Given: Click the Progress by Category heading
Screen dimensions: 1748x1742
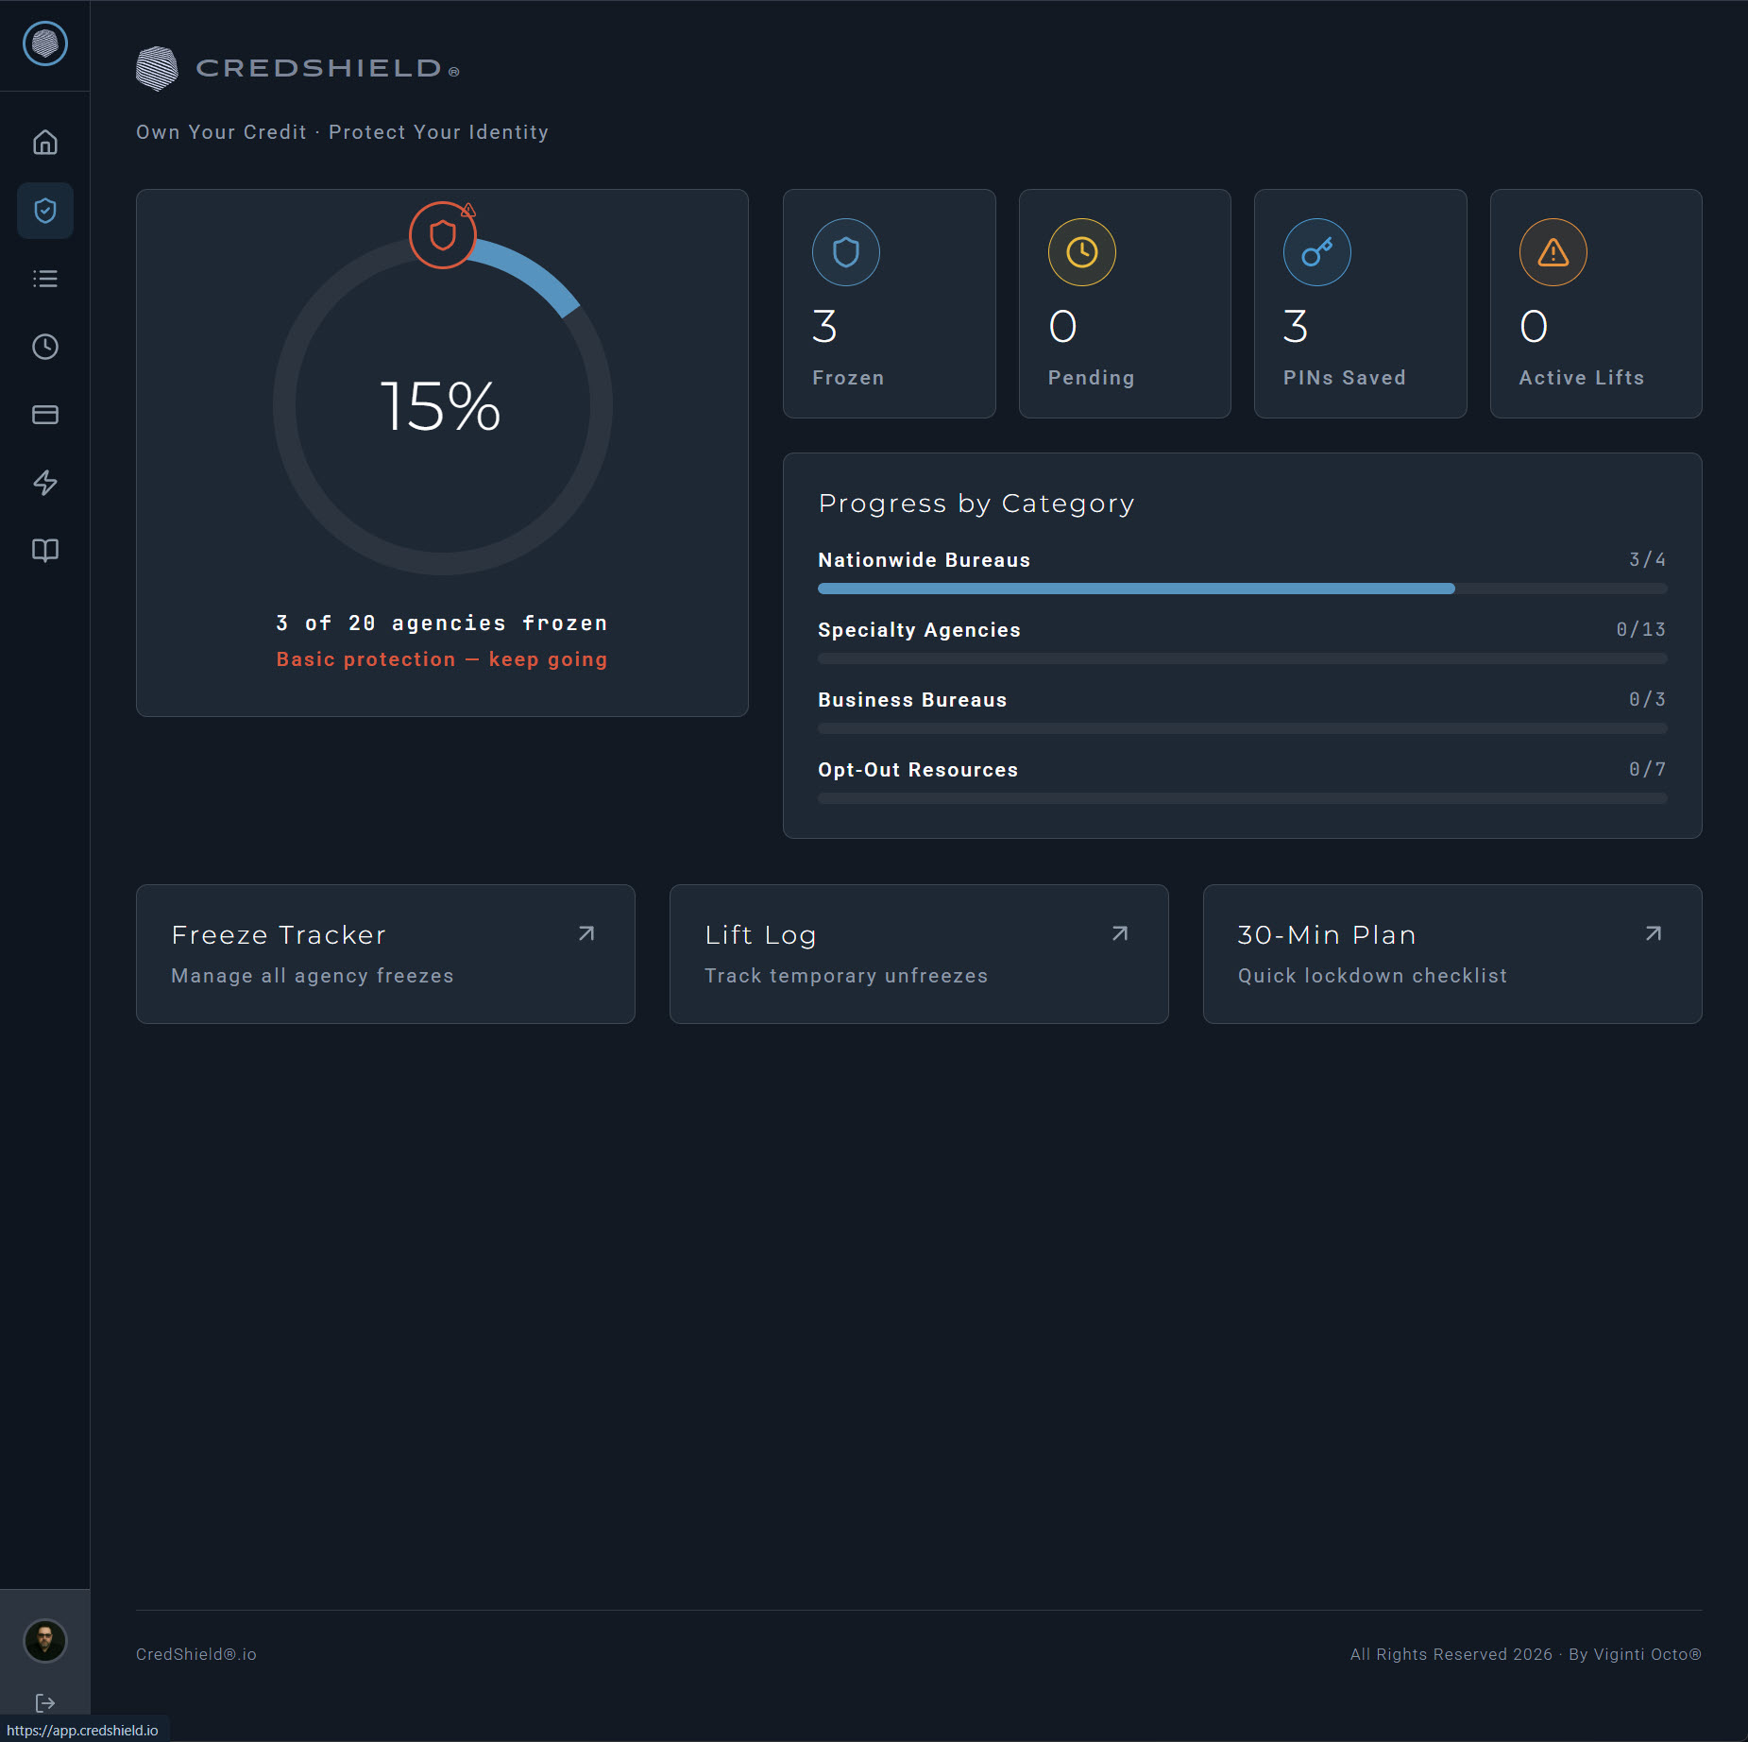Looking at the screenshot, I should pos(976,504).
